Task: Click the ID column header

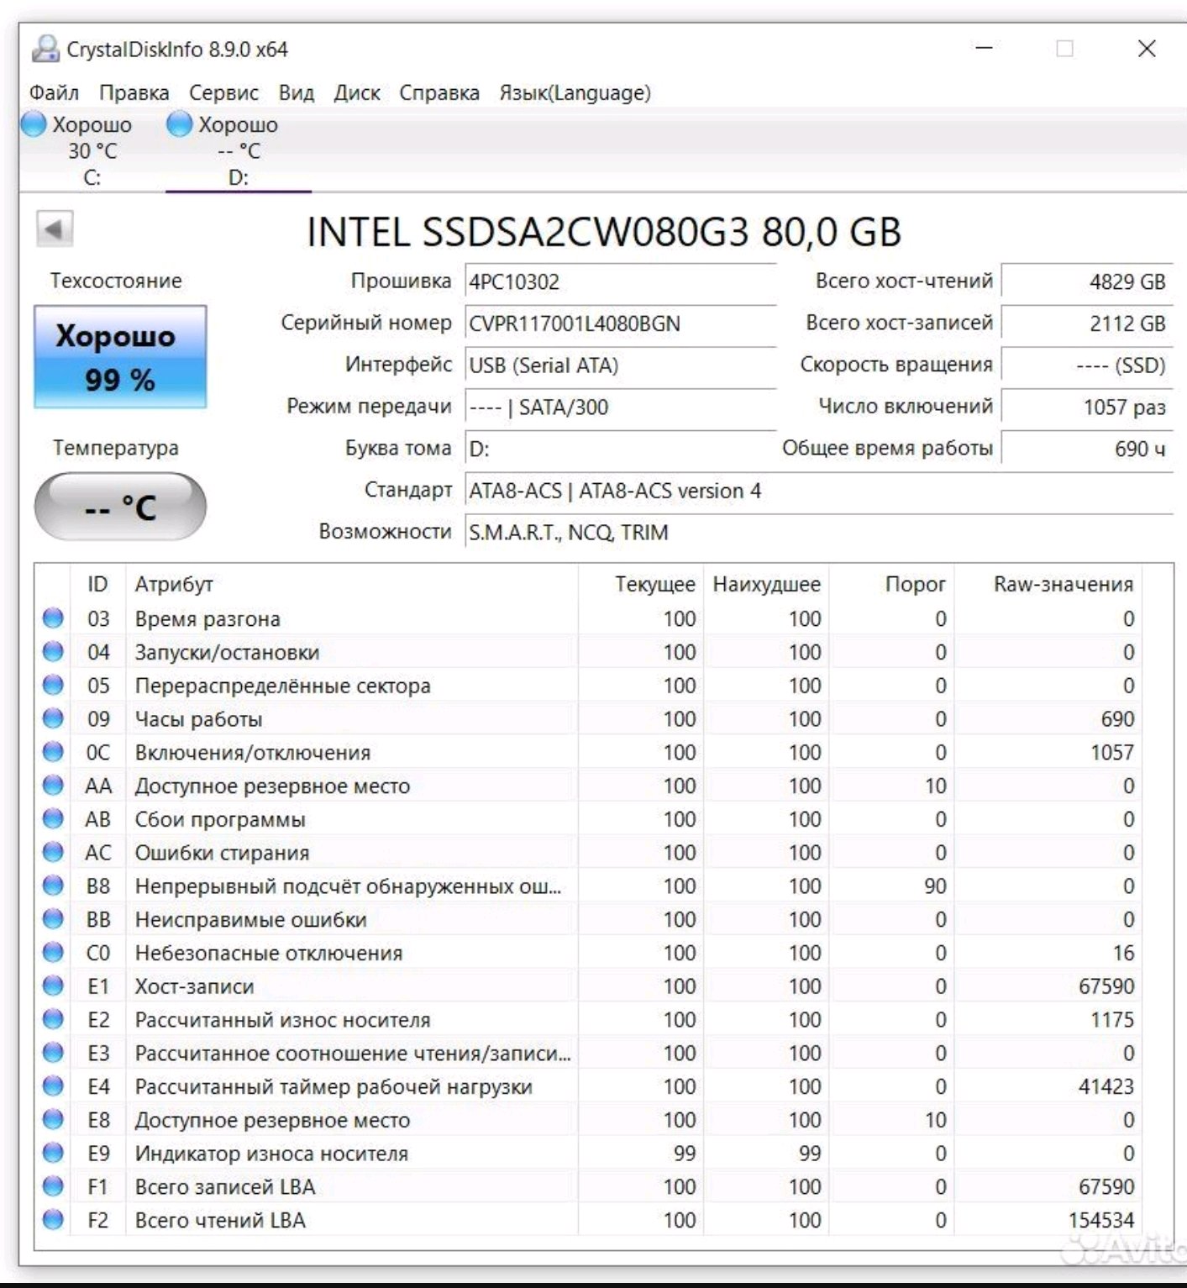Action: coord(97,584)
